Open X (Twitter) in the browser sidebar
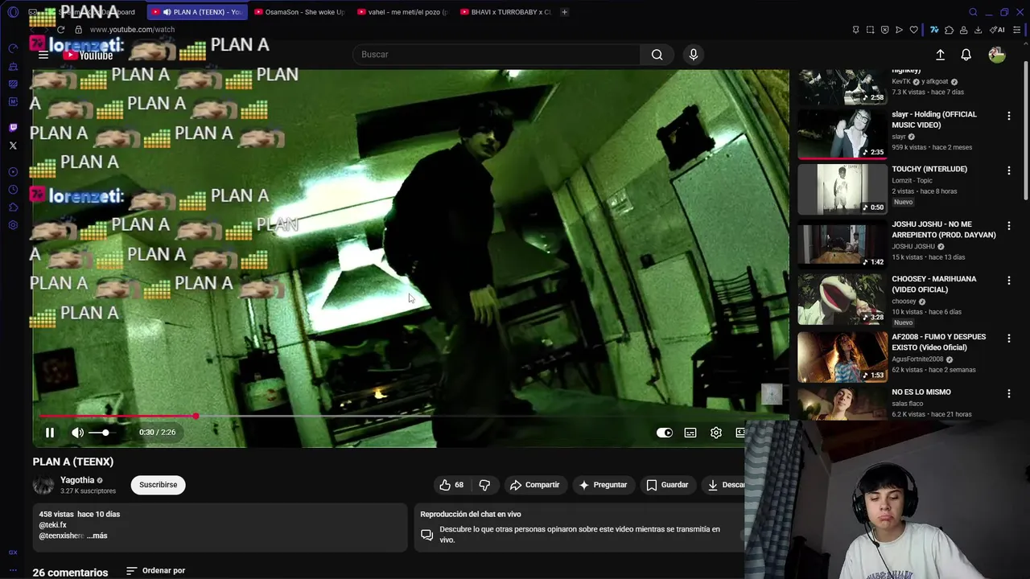The image size is (1030, 579). [13, 146]
